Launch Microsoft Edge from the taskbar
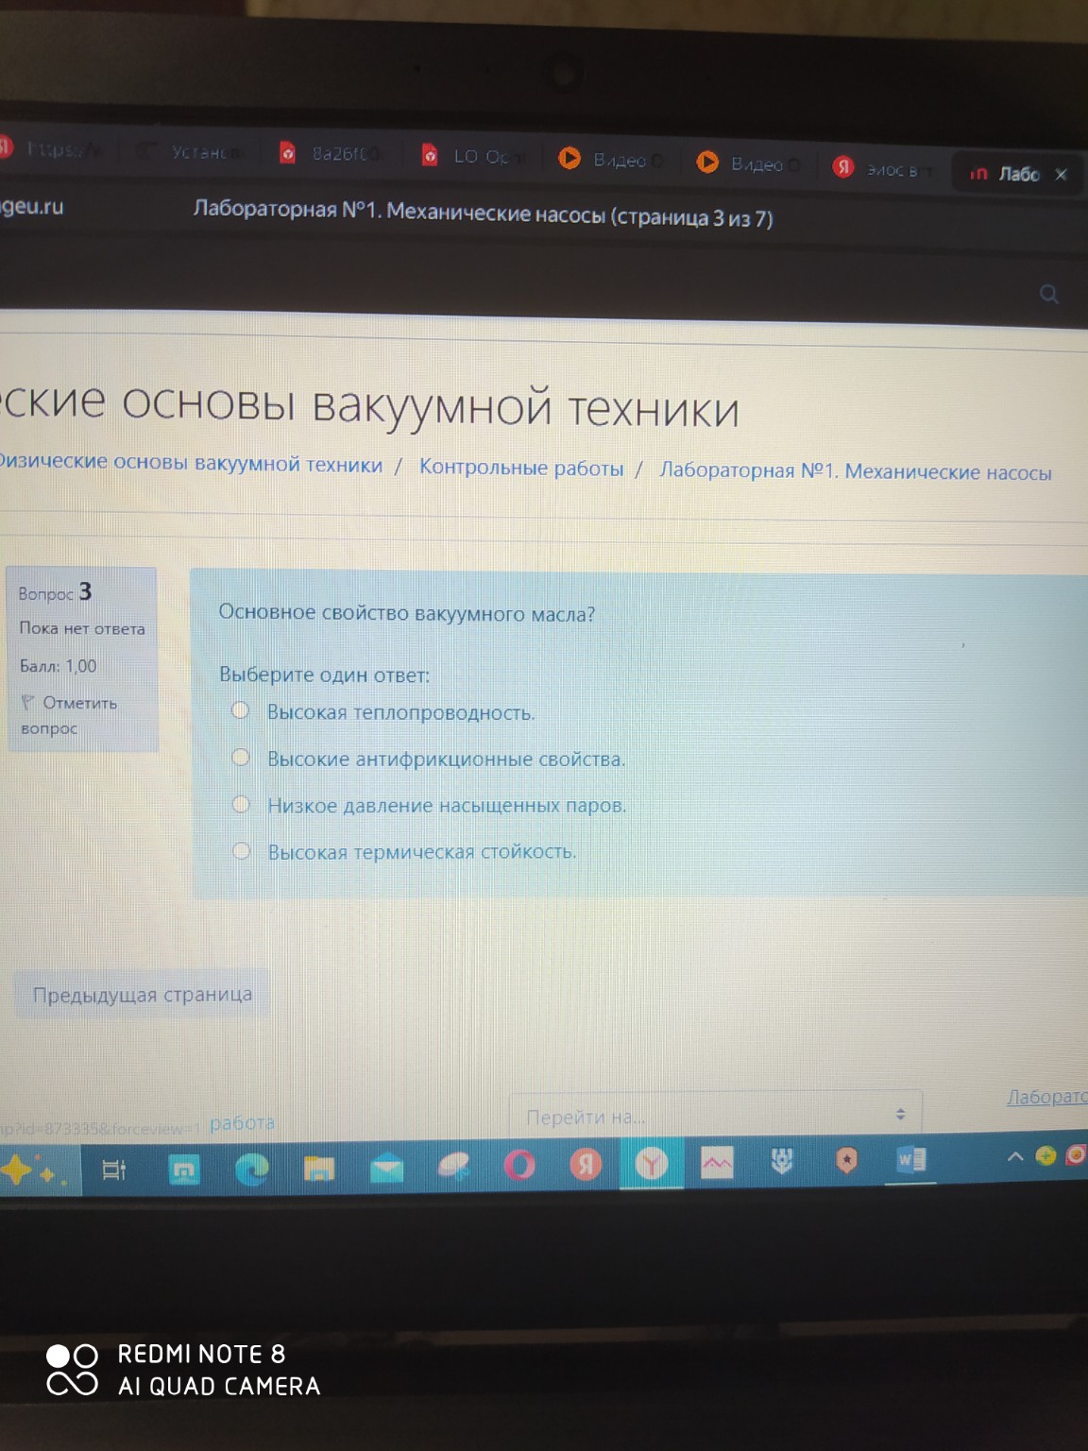 click(x=250, y=1168)
